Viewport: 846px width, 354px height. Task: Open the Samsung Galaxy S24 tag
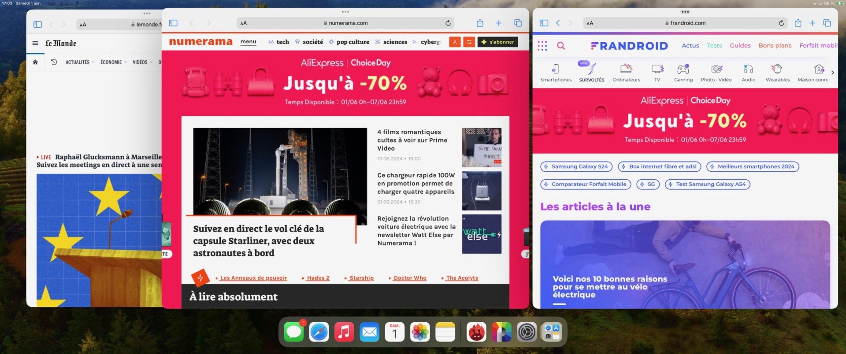576,166
